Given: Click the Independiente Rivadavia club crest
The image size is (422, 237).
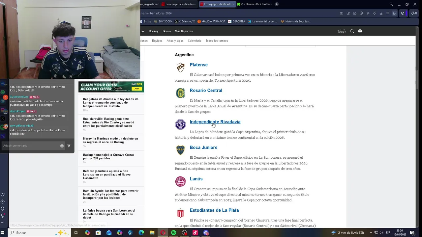Looking at the screenshot, I should coord(180,124).
